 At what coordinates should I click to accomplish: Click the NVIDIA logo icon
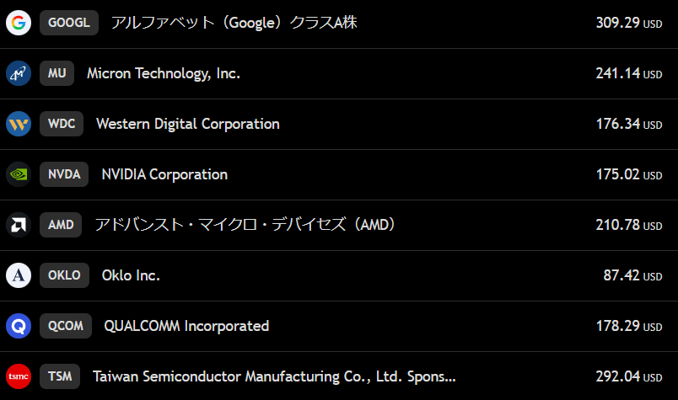[x=19, y=174]
